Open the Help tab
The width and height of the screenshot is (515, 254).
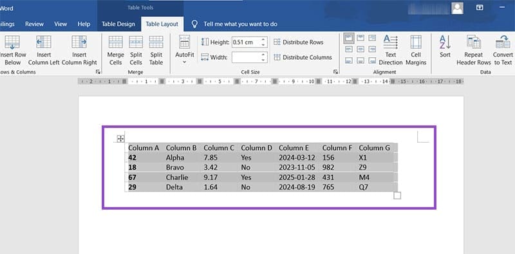84,24
